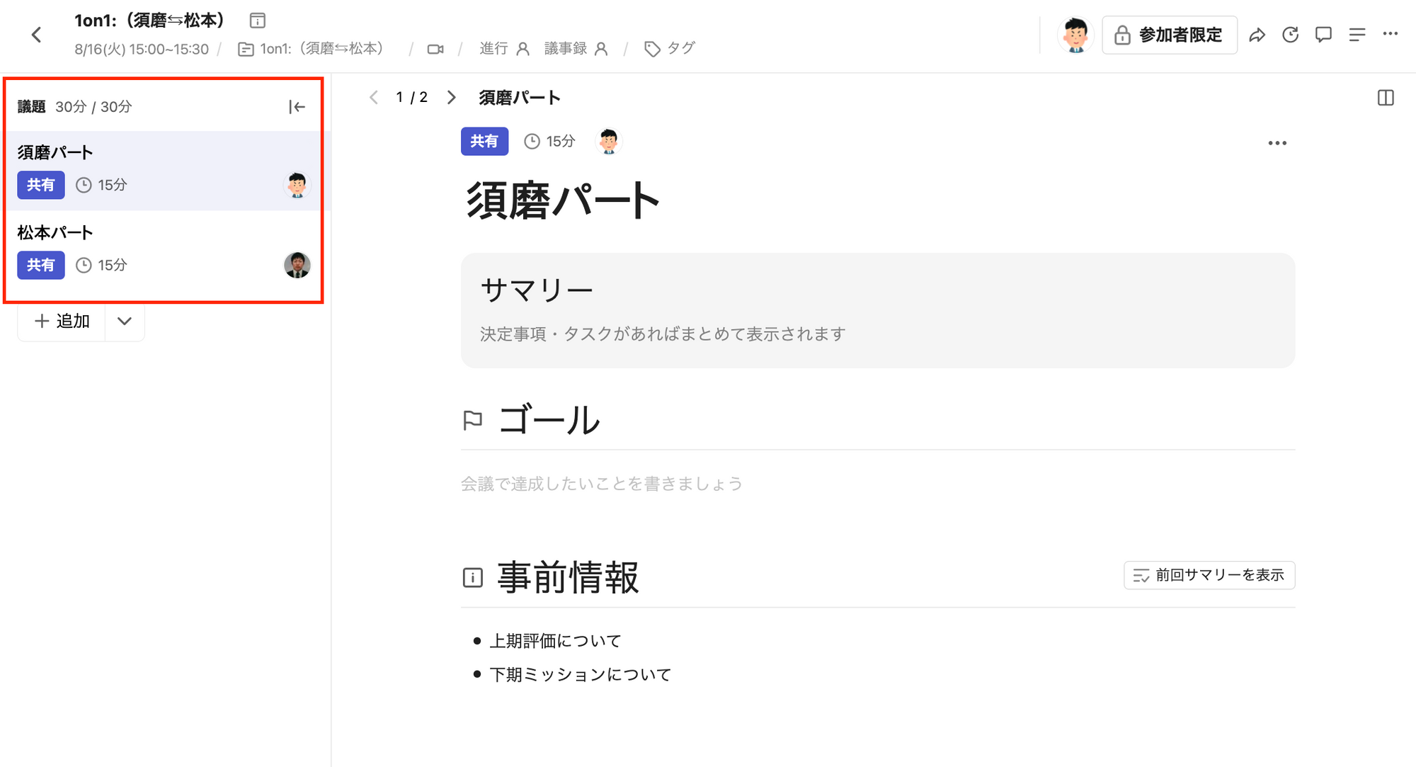Screen dimensions: 1416x767
Task: Open the agenda item three-dot options menu
Action: (x=1277, y=143)
